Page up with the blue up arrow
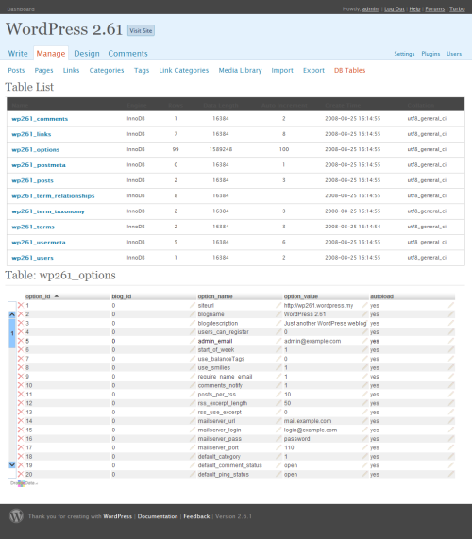 [12, 314]
